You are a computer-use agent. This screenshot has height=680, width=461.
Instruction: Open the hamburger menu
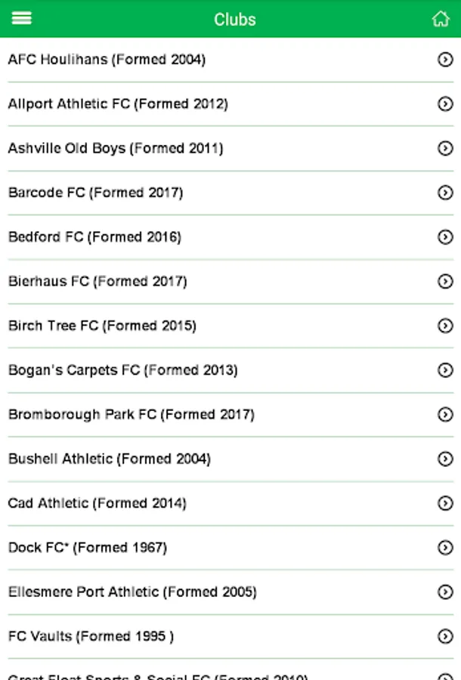22,18
